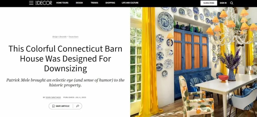Open author Sean Santiago's page
This screenshot has width=257, height=117.
[53, 97]
